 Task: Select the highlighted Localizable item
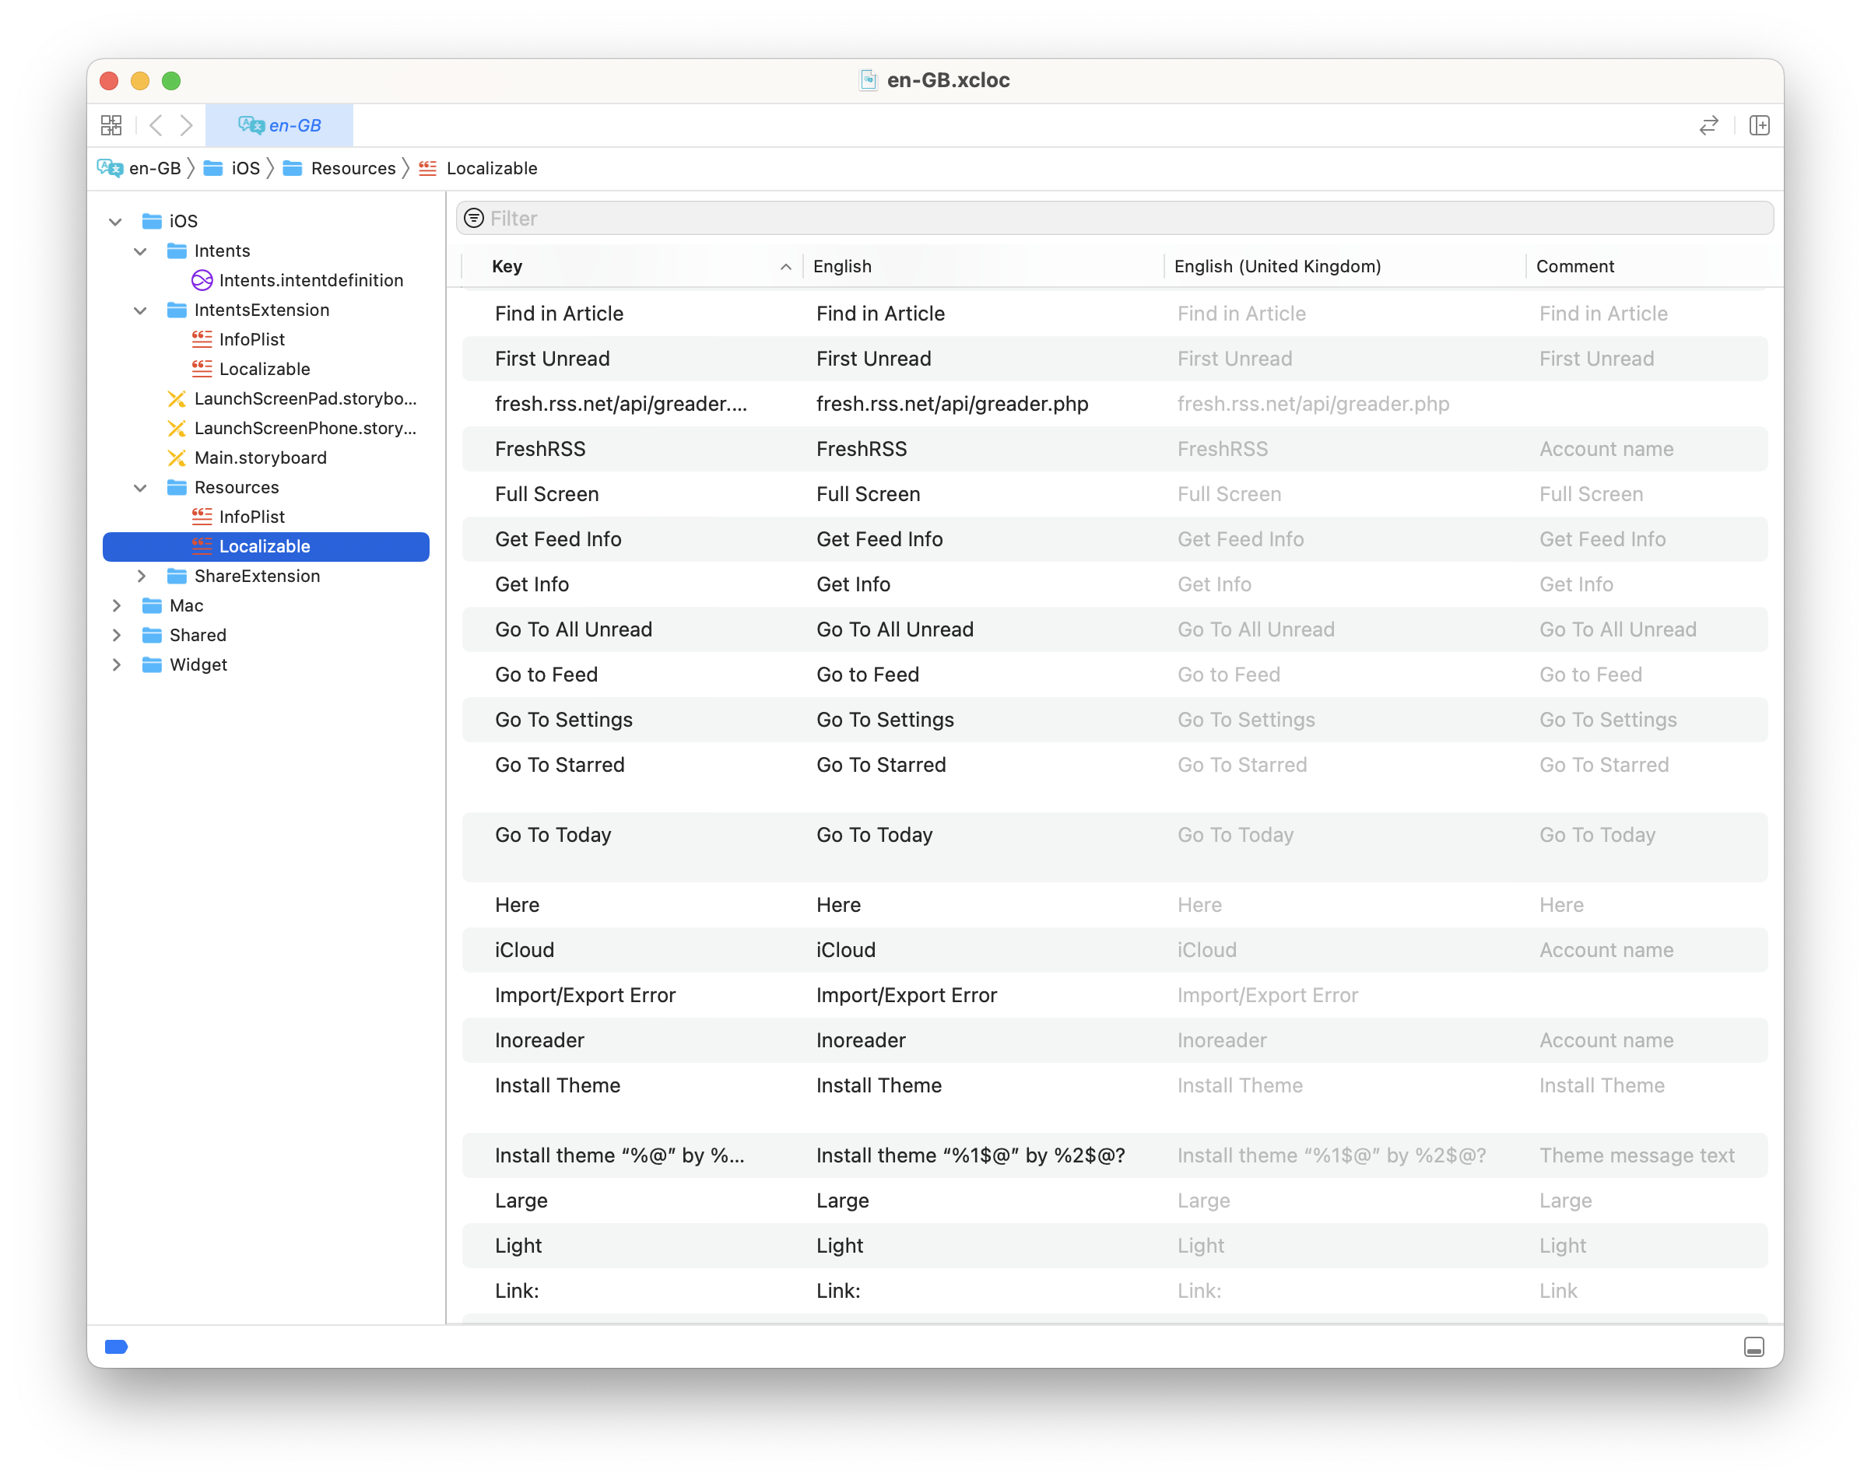coord(265,546)
